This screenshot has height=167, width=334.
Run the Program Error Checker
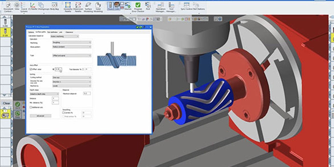coord(138,7)
